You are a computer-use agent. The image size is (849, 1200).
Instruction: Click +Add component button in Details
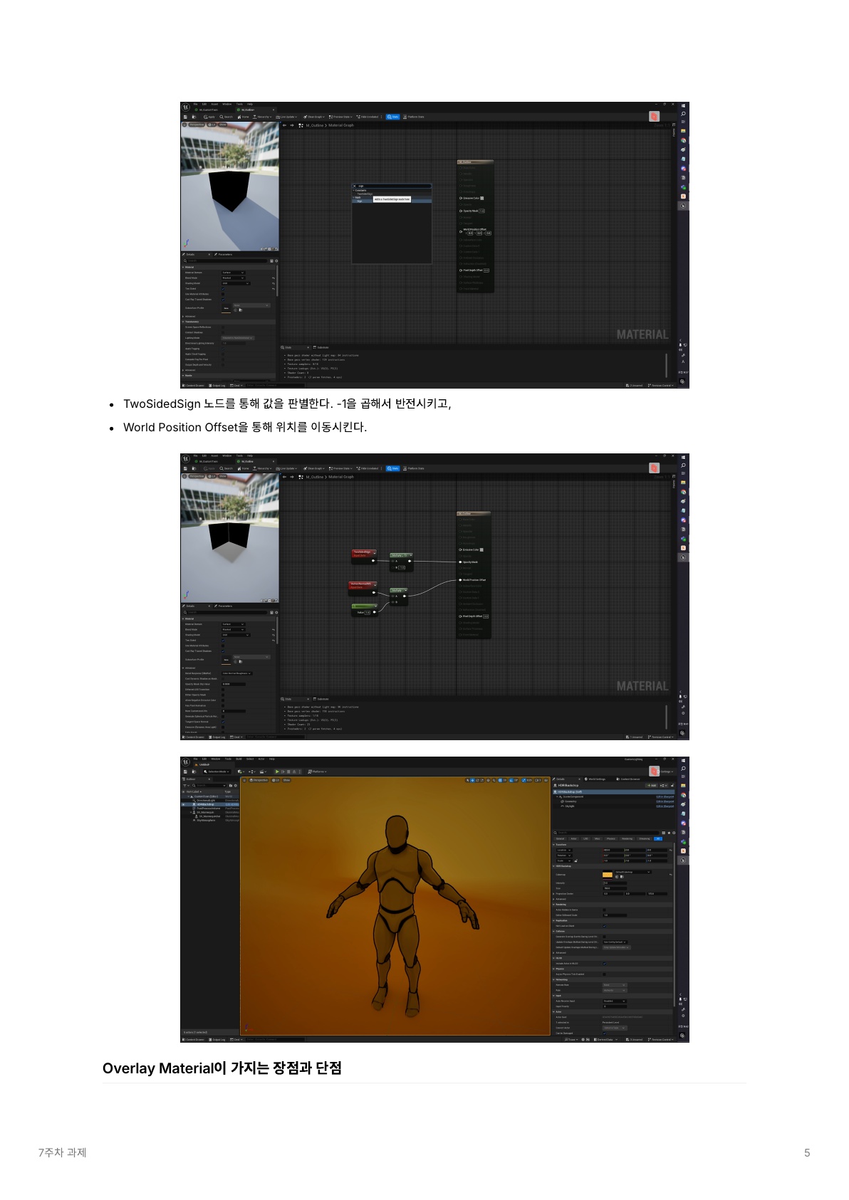[652, 785]
